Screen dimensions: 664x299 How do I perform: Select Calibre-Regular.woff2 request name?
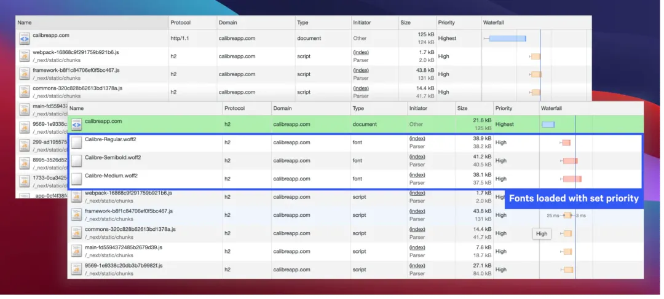(111, 139)
